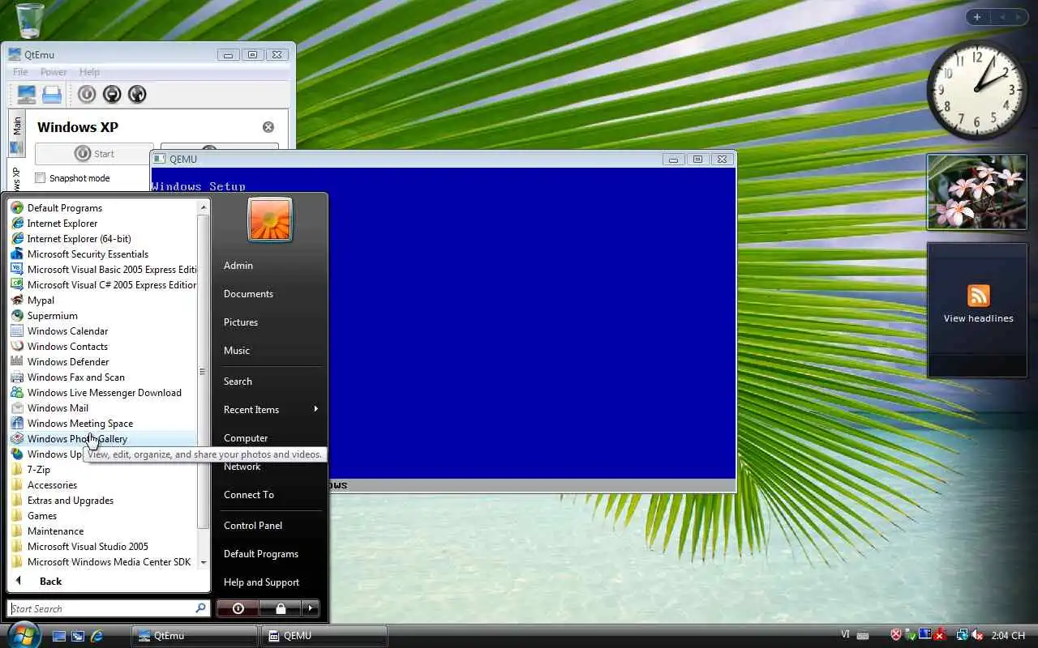This screenshot has height=648, width=1038.
Task: Click the Back link in the programs list
Action: pos(50,582)
